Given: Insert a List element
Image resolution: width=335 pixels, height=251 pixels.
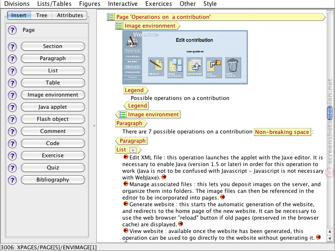Looking at the screenshot, I should pos(53,71).
